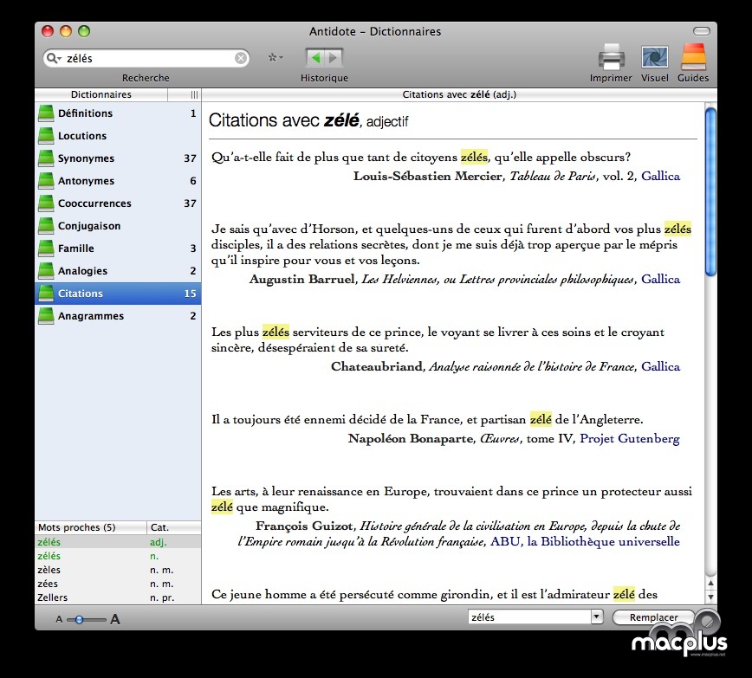Open Gallica link for Barruel citation
752x678 pixels.
coord(660,279)
